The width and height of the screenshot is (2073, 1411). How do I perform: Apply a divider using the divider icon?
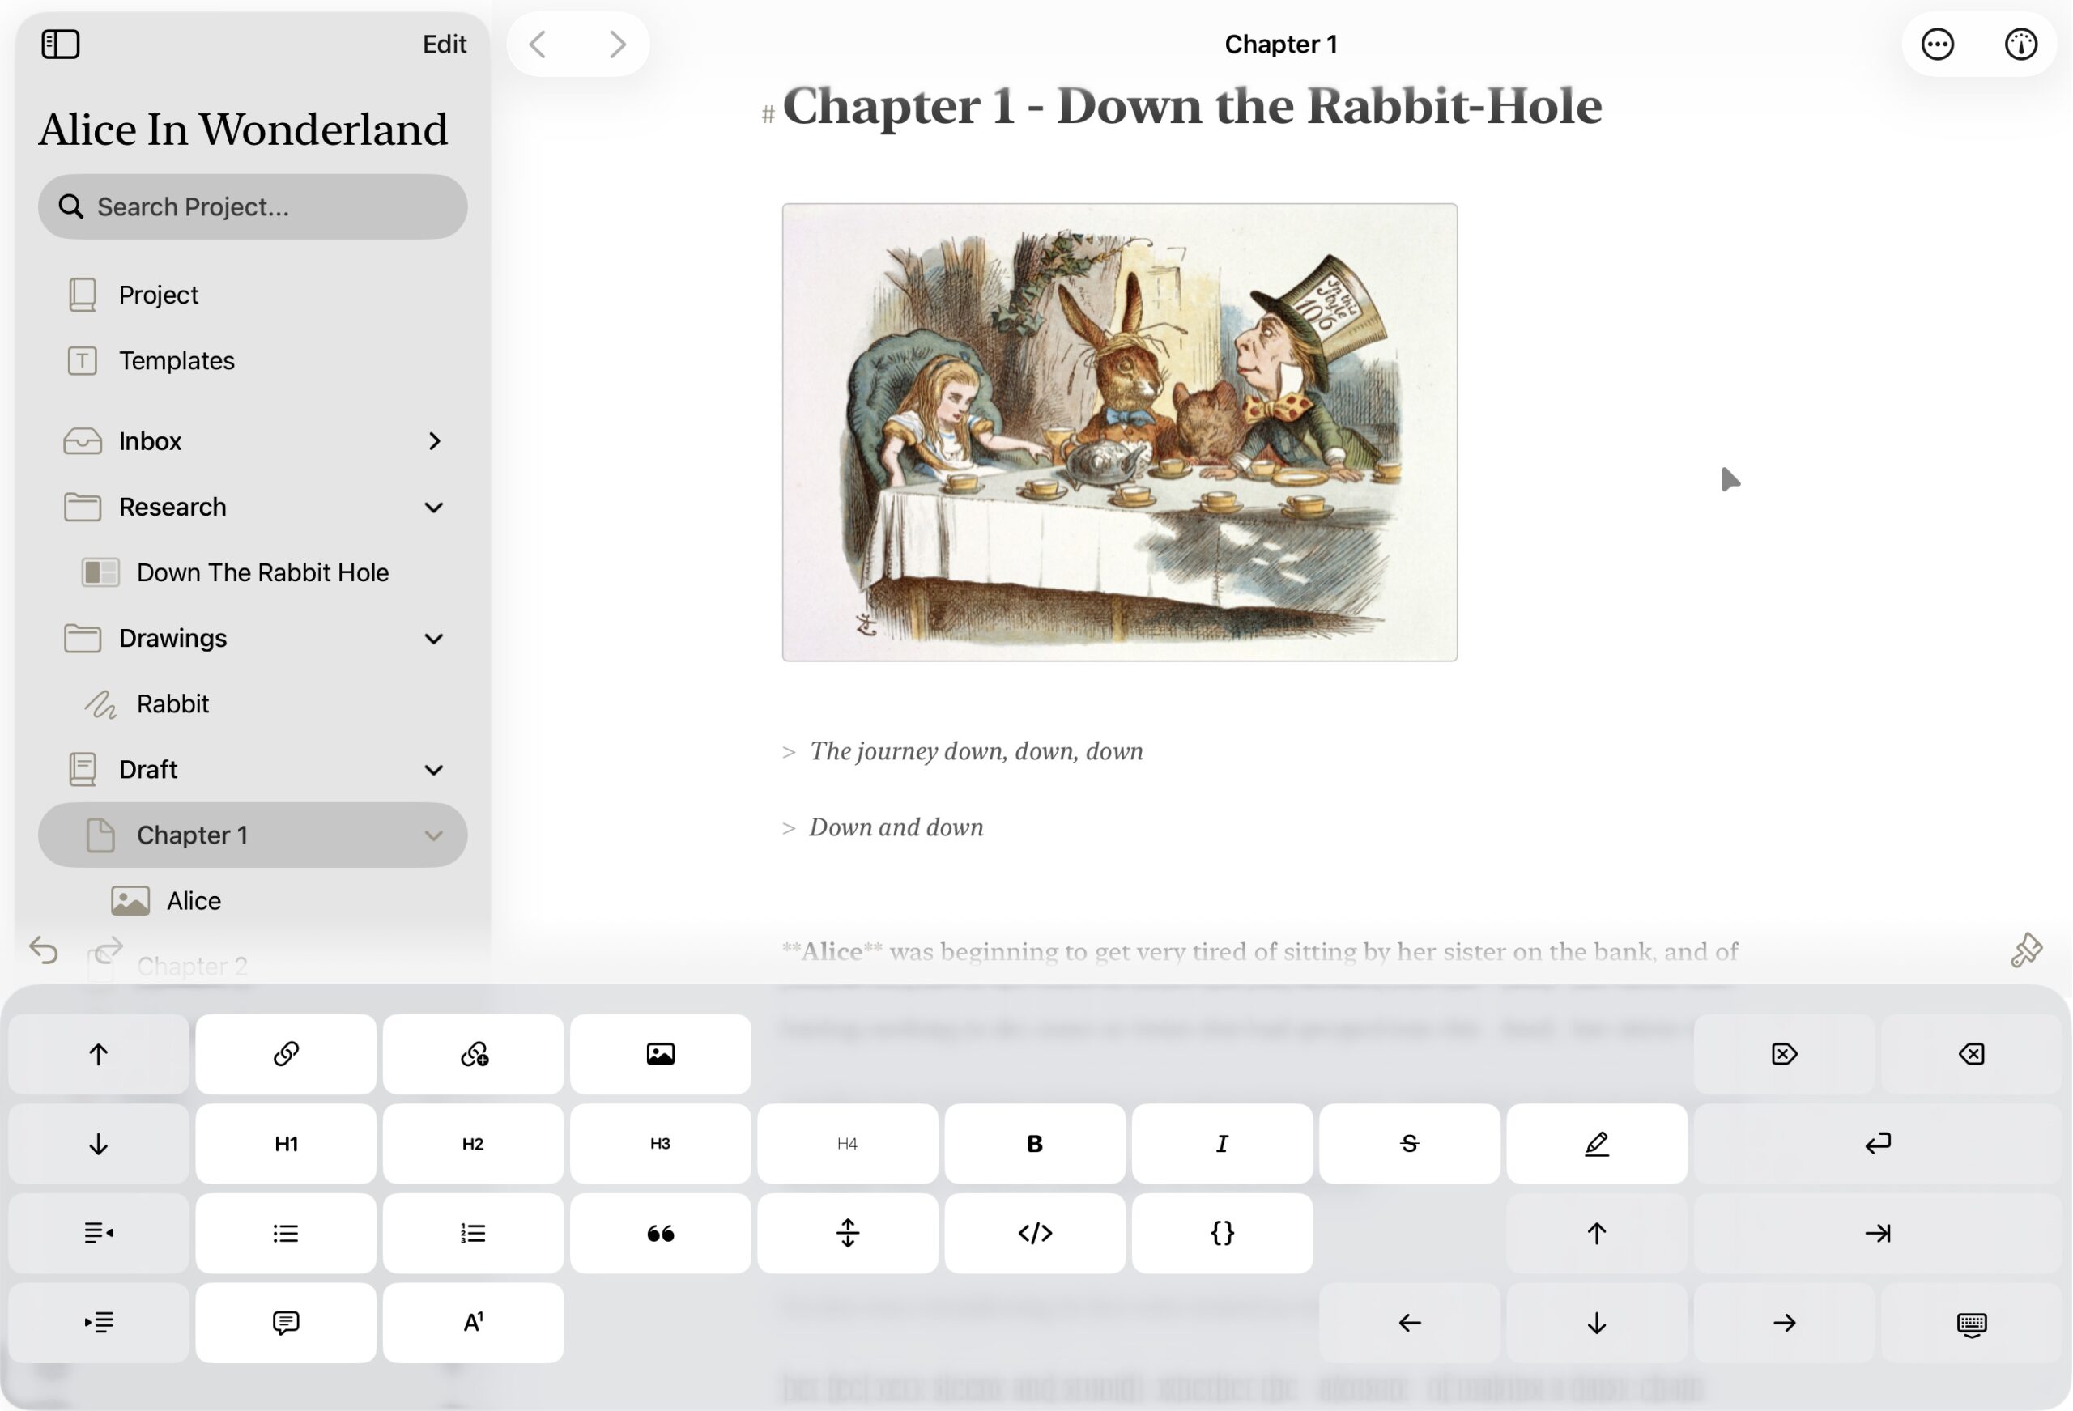coord(847,1234)
